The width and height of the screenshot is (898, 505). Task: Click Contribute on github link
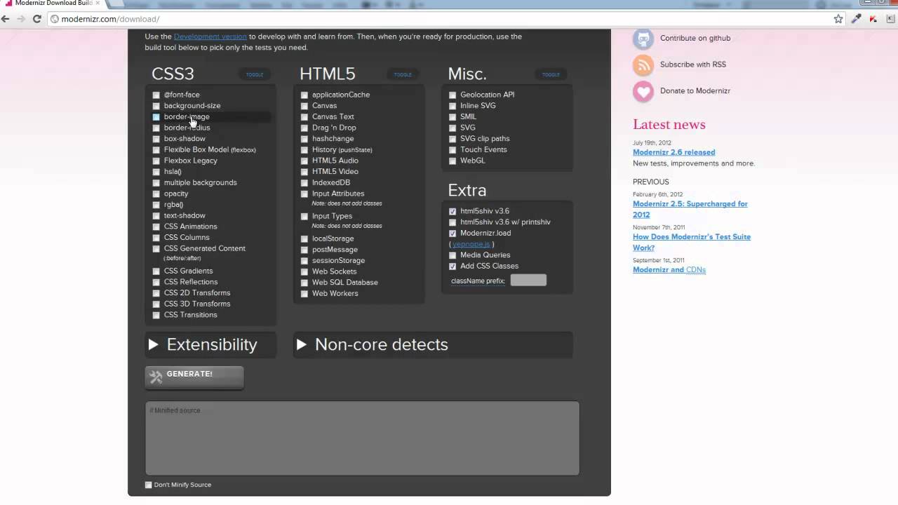pos(695,39)
